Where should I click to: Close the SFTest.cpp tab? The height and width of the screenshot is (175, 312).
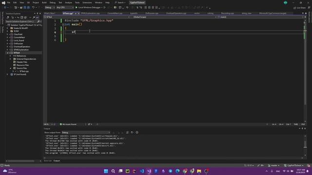[78, 13]
